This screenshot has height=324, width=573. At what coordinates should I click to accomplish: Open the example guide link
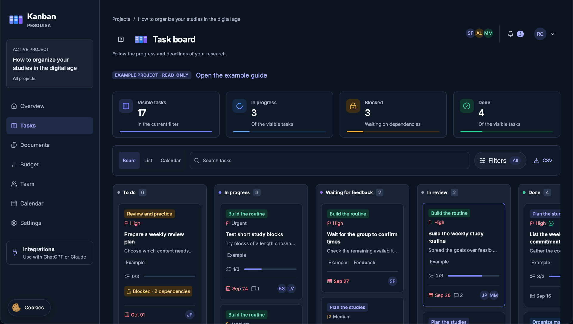231,75
